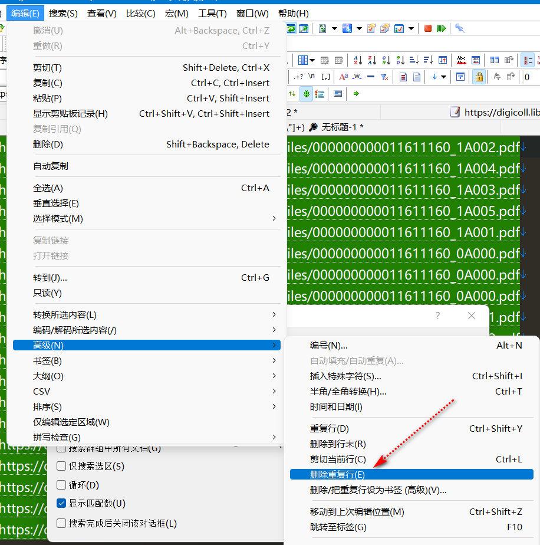Choose 全选(A) from the Edit menu
This screenshot has width=540, height=545.
(x=48, y=188)
